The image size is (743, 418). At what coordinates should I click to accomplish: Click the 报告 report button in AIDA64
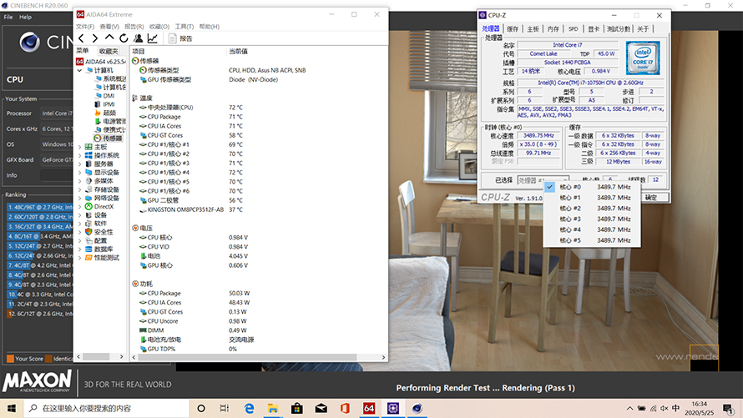tap(180, 38)
